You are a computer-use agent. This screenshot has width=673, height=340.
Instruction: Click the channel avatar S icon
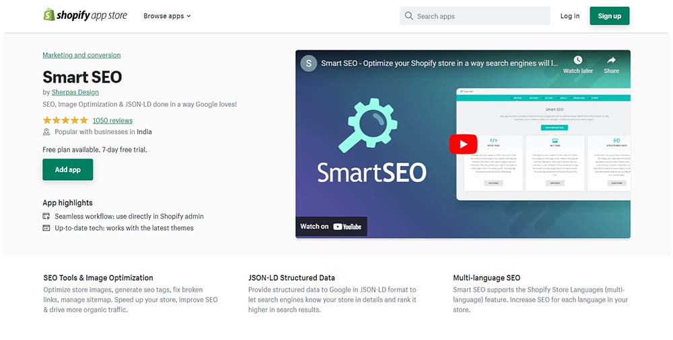pyautogui.click(x=309, y=63)
